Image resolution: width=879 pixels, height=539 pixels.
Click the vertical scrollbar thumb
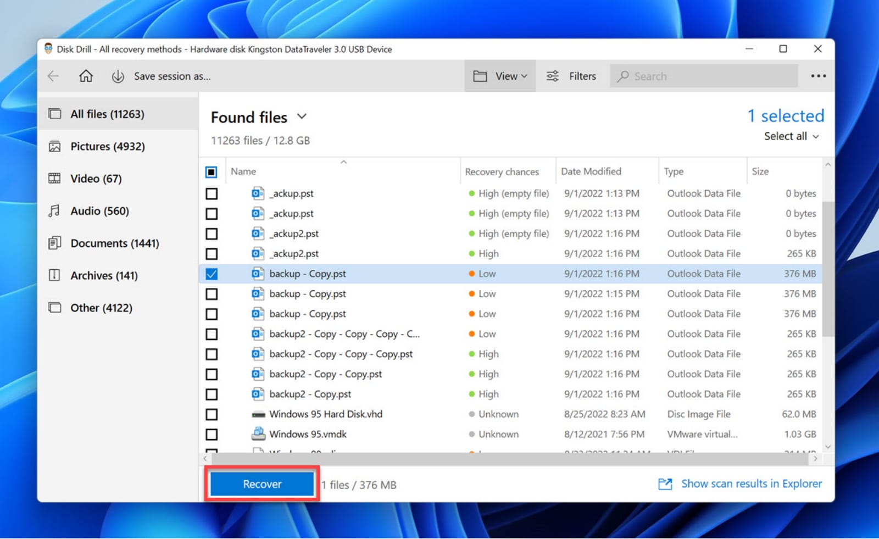828,269
